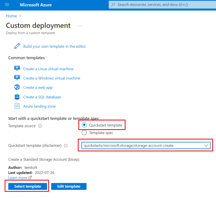Open the hamburger portal menu
This screenshot has height=206, width=216.
click(x=7, y=5)
